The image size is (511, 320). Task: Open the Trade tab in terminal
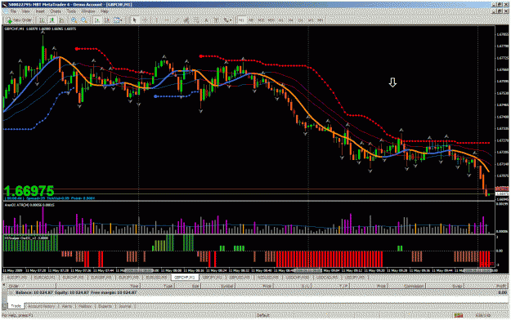(x=16, y=306)
